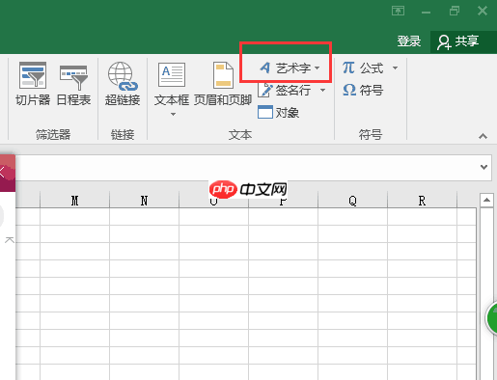Screen dimensions: 497x380
Task: Restore down the Excel window
Action: [455, 12]
